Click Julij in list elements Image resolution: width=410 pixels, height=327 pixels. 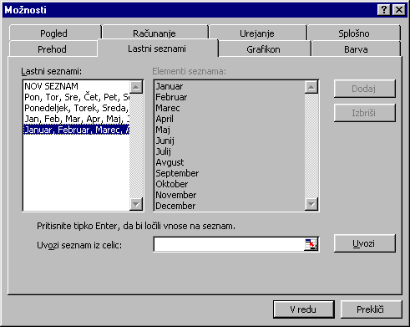click(164, 151)
